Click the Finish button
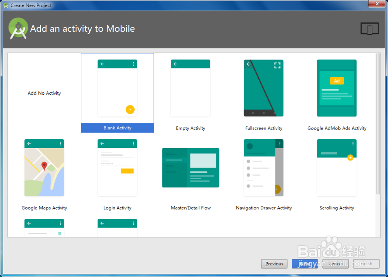The height and width of the screenshot is (277, 388). pyautogui.click(x=365, y=264)
